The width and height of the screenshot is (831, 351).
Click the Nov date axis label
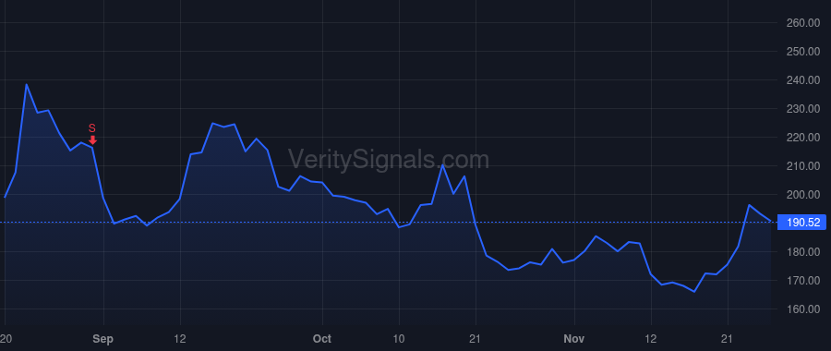[x=574, y=339]
